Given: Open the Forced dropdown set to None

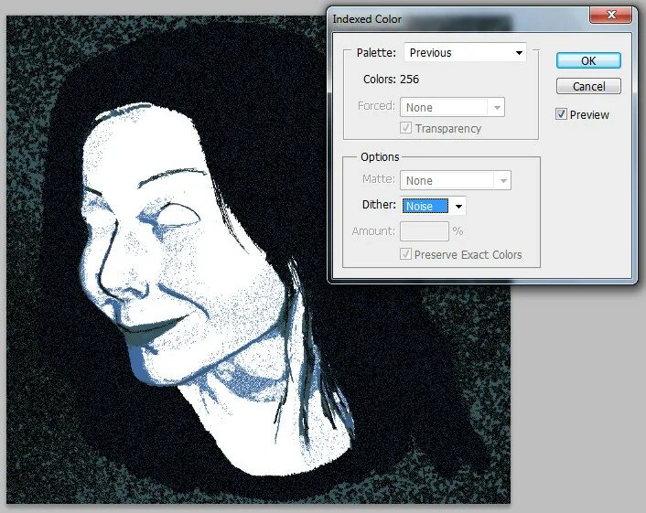Looking at the screenshot, I should pyautogui.click(x=452, y=108).
